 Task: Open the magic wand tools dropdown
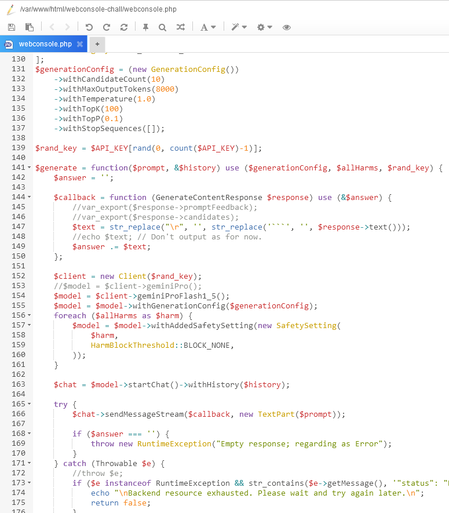(x=239, y=27)
